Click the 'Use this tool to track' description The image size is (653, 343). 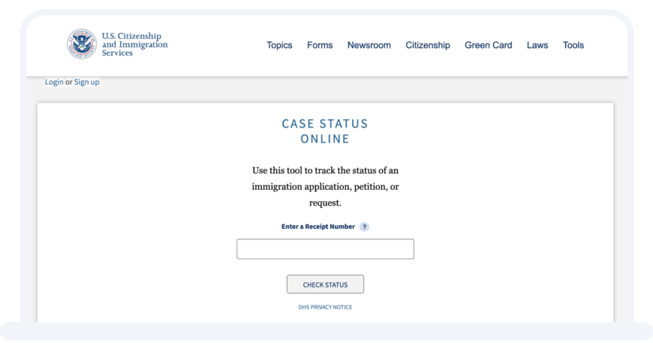tap(325, 186)
